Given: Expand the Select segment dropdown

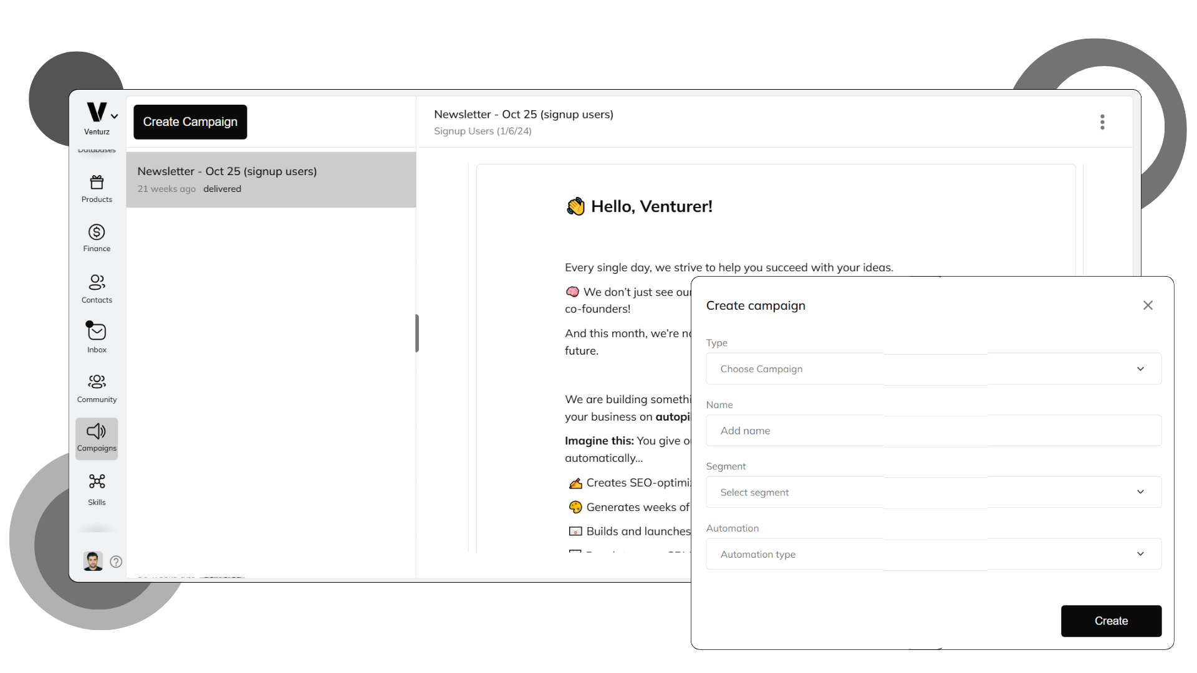Looking at the screenshot, I should [x=933, y=492].
